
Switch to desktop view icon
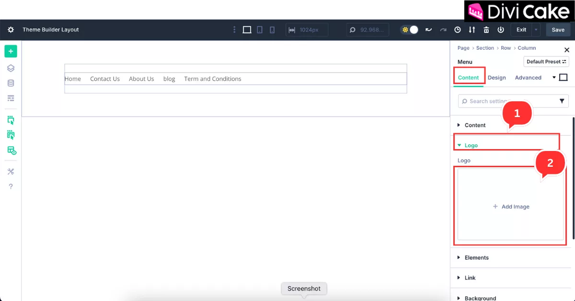click(x=247, y=30)
